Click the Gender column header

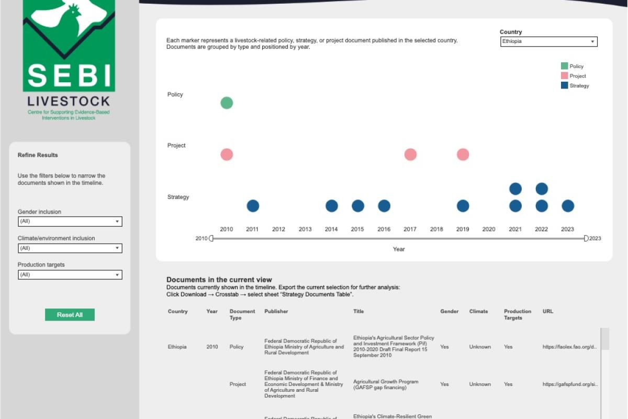(450, 311)
